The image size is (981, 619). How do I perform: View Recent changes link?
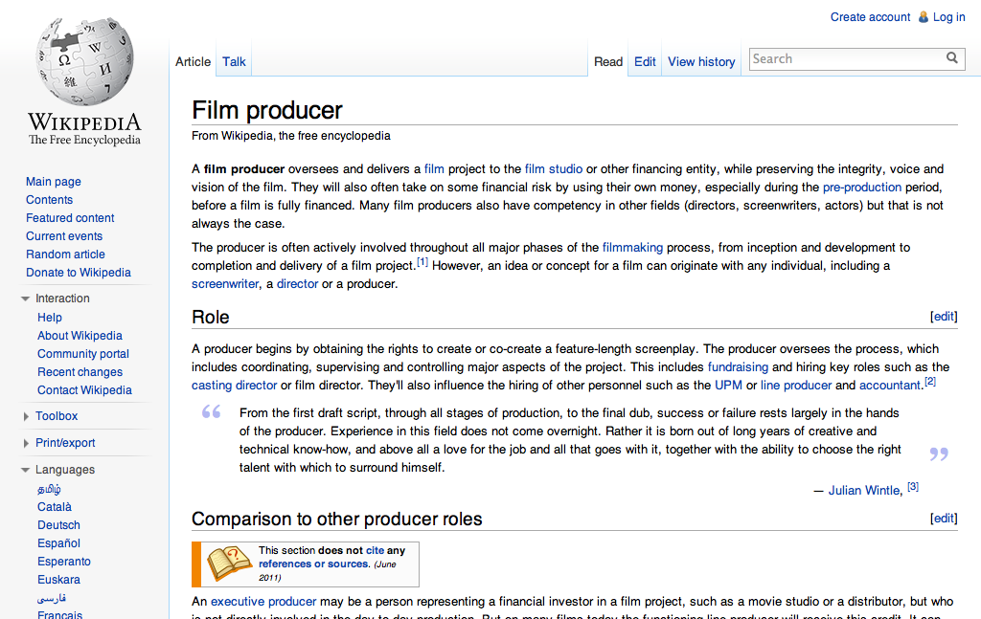pos(80,371)
